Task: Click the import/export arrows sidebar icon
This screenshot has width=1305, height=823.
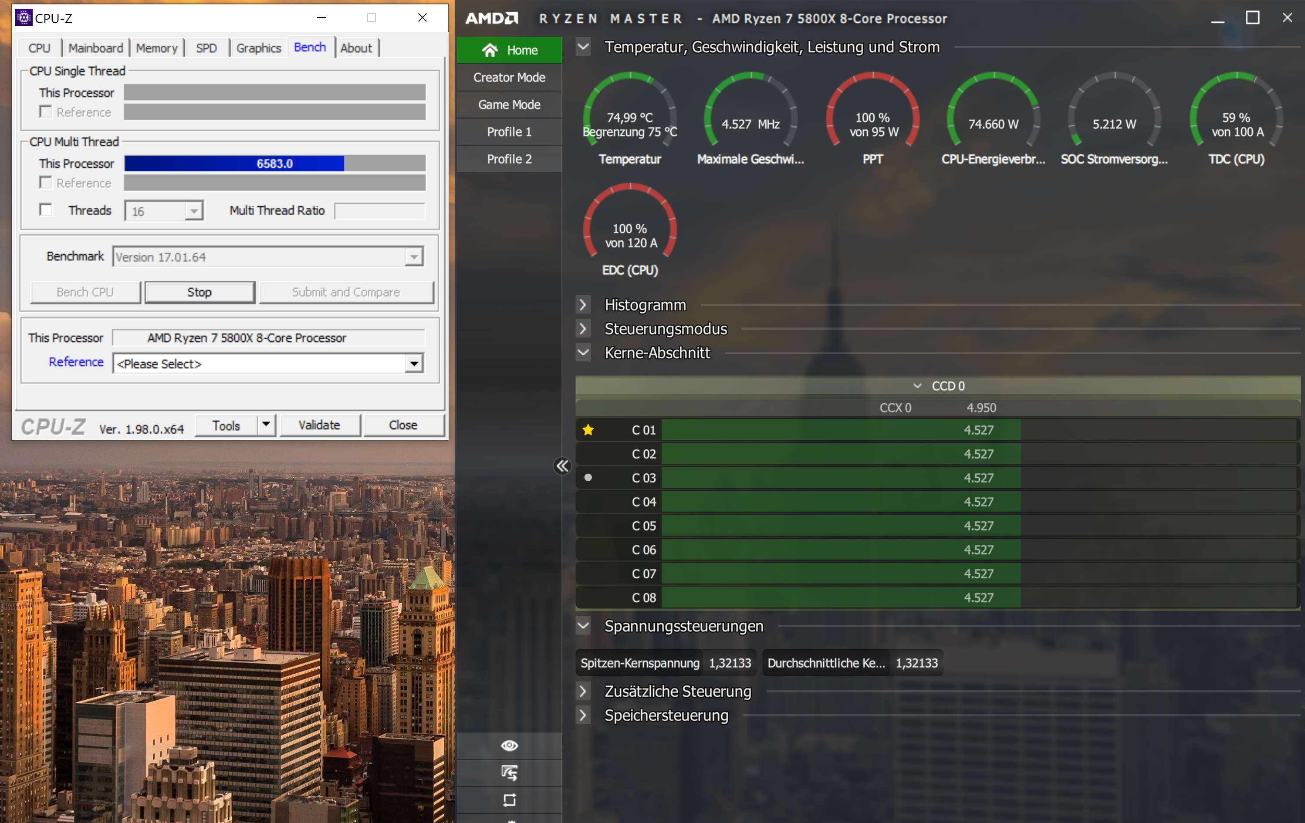Action: click(x=509, y=772)
